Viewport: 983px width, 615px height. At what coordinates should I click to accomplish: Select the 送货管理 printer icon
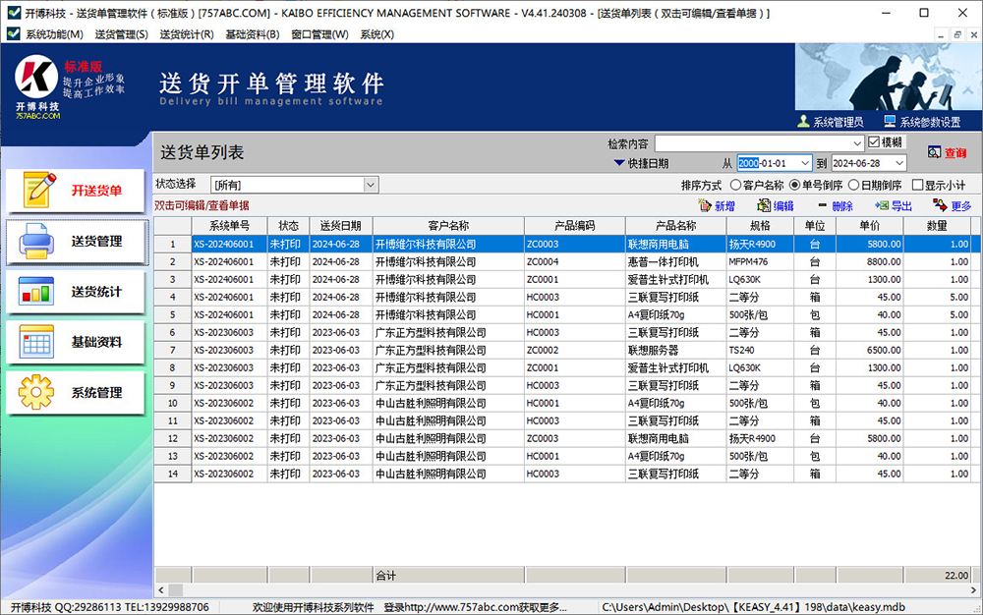pyautogui.click(x=35, y=241)
